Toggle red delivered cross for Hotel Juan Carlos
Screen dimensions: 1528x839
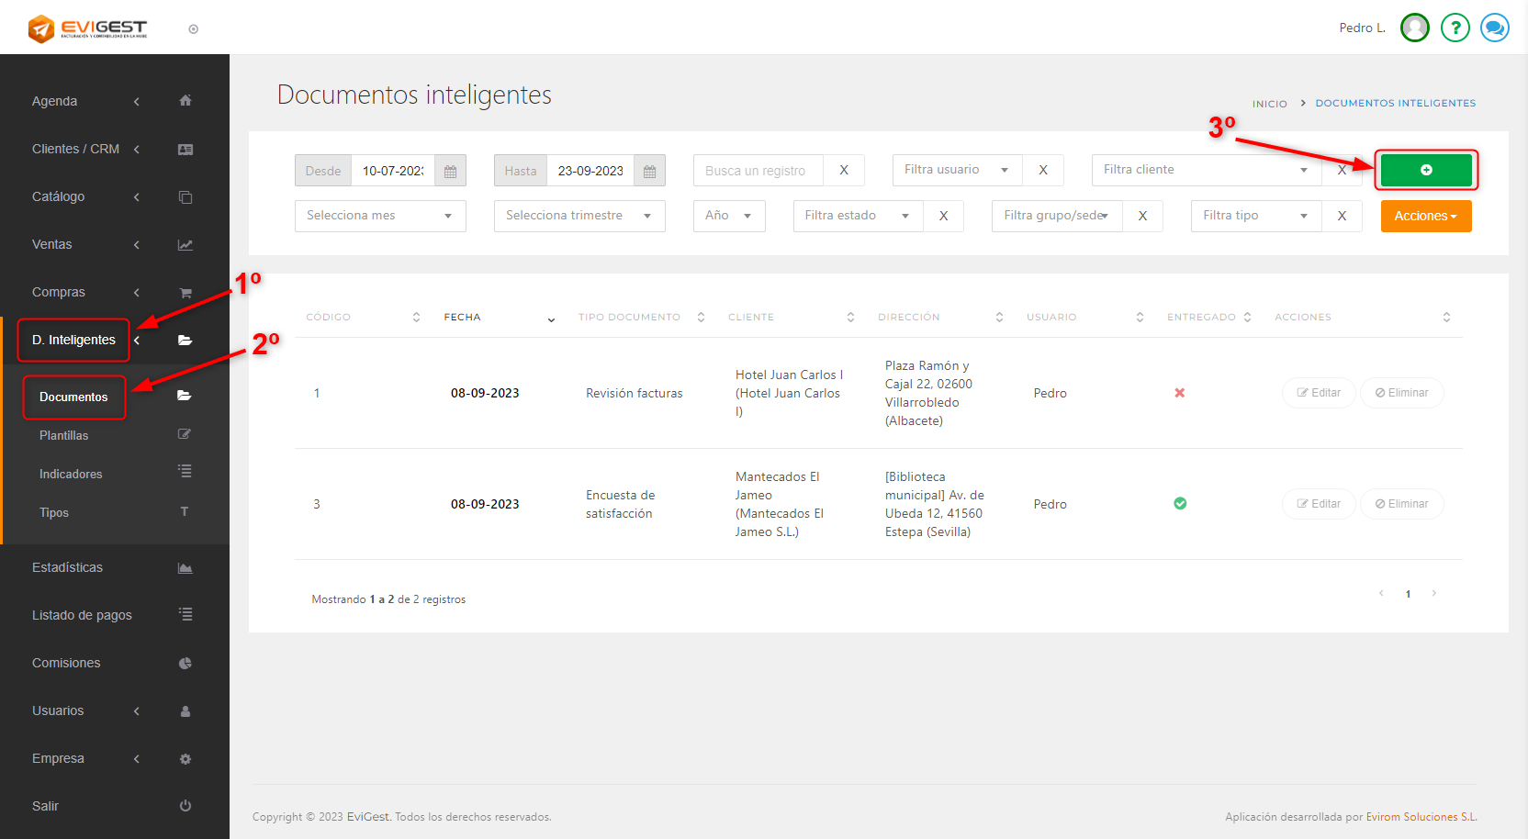(x=1180, y=393)
